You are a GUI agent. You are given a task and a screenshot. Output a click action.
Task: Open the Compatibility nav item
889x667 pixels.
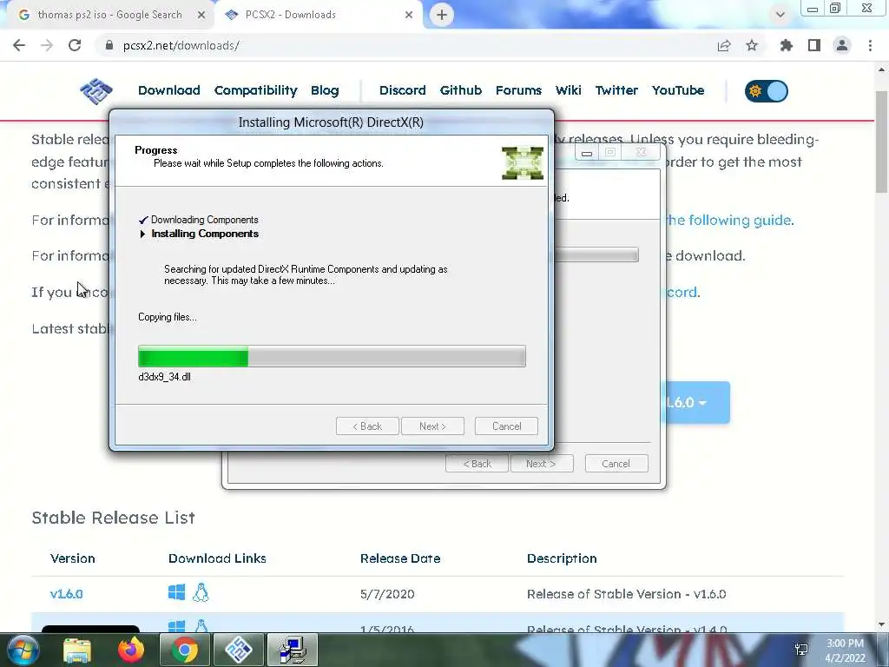pos(256,90)
